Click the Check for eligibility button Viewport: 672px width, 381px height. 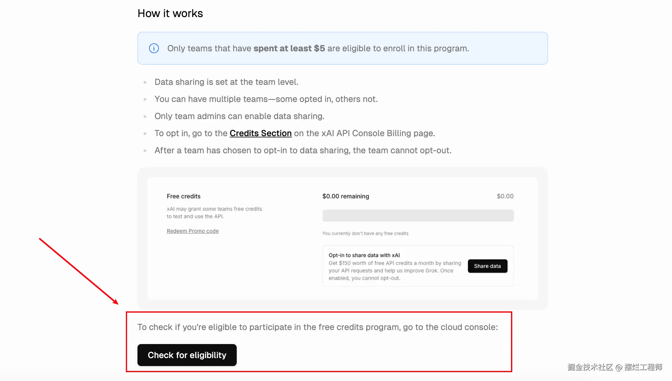[187, 355]
